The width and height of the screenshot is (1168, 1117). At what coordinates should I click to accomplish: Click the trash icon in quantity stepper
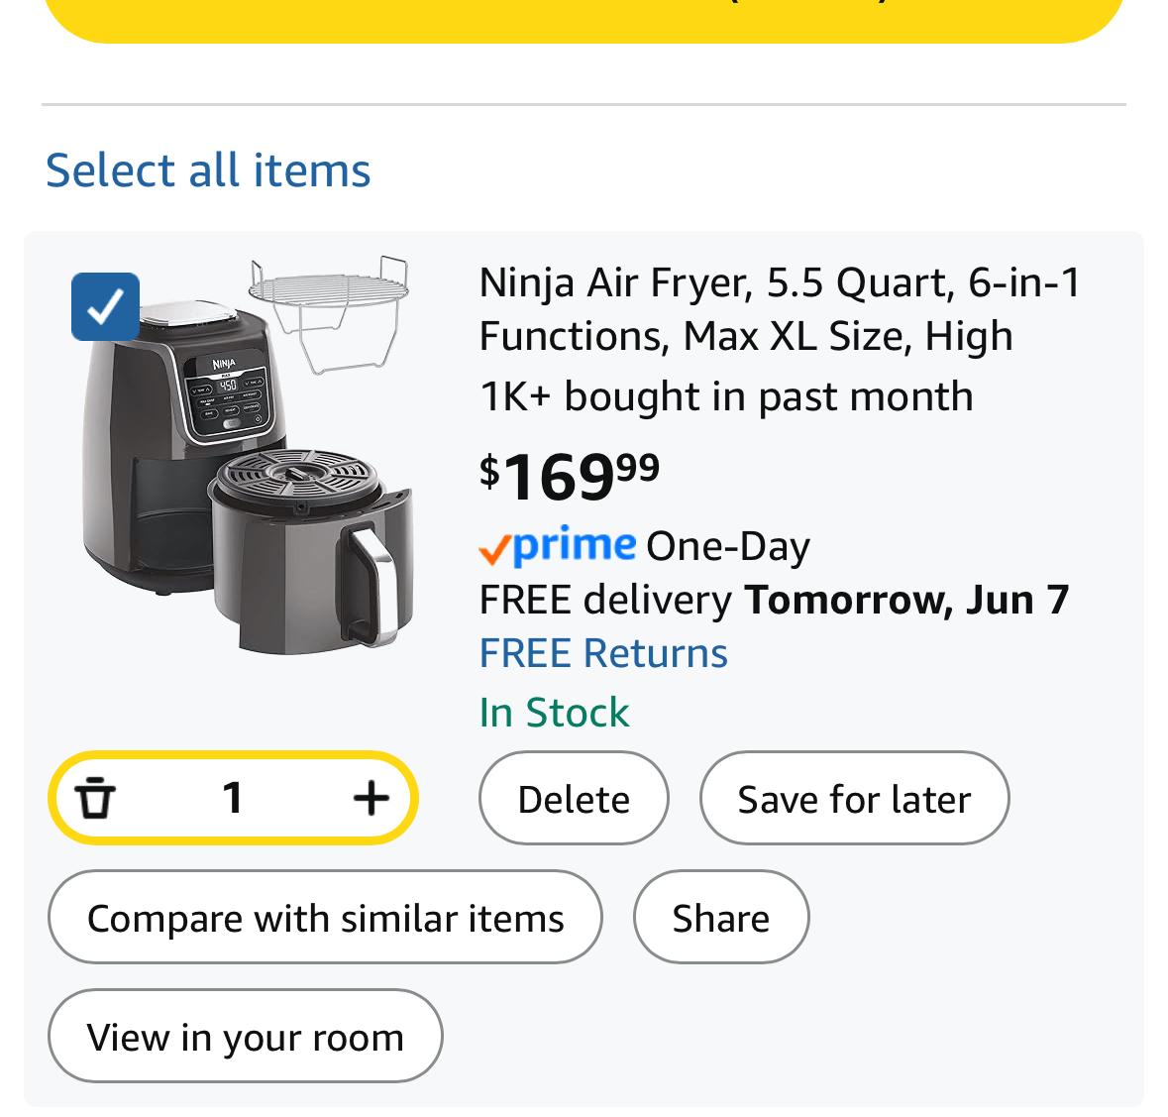tap(95, 798)
